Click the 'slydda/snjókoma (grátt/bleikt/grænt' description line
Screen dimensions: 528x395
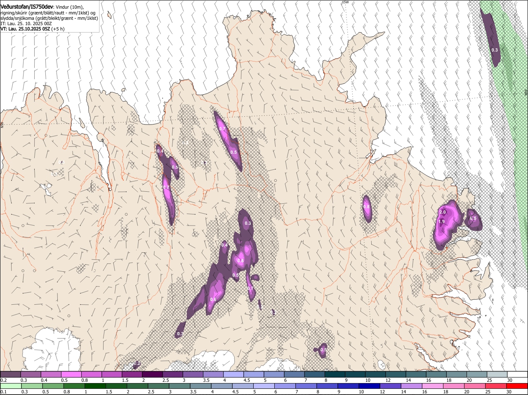[49, 18]
